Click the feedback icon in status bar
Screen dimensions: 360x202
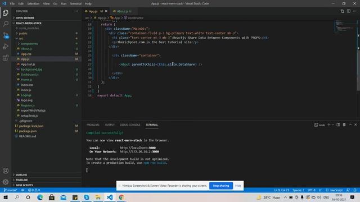click(348, 190)
